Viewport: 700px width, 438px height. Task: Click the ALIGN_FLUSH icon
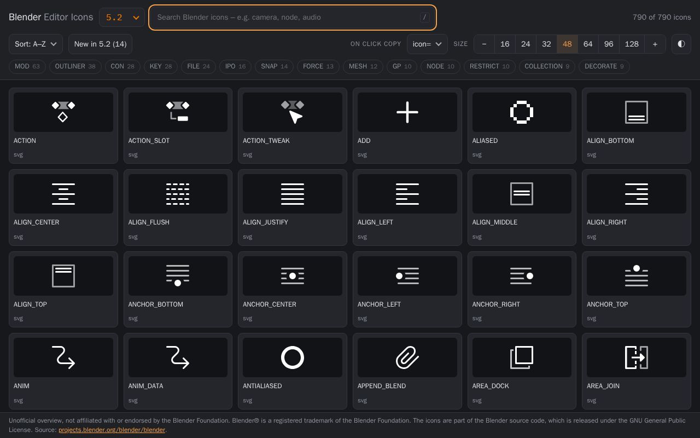(x=178, y=208)
